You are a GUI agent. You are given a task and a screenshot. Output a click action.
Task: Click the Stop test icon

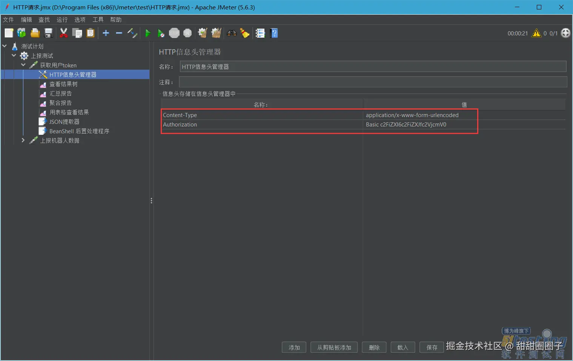174,33
